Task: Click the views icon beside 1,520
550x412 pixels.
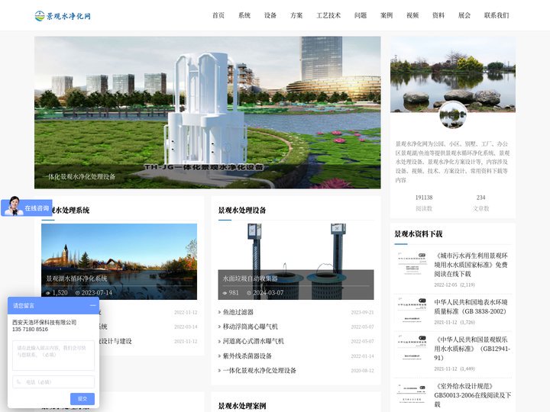Action: [48, 293]
